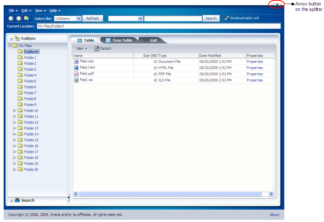Expand the Folder10 tree node
This screenshot has width=324, height=222.
coord(15,110)
